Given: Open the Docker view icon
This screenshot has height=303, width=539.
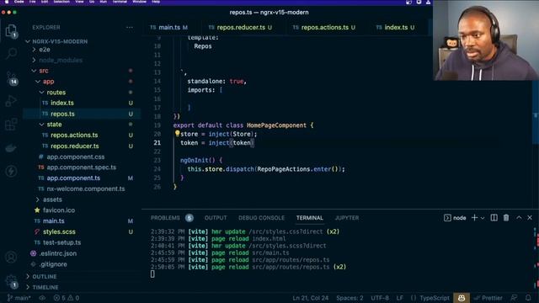Looking at the screenshot, I should pyautogui.click(x=11, y=148).
